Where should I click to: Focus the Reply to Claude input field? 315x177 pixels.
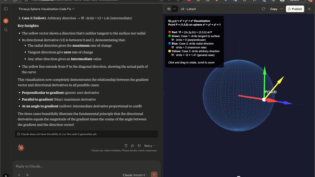point(87,166)
